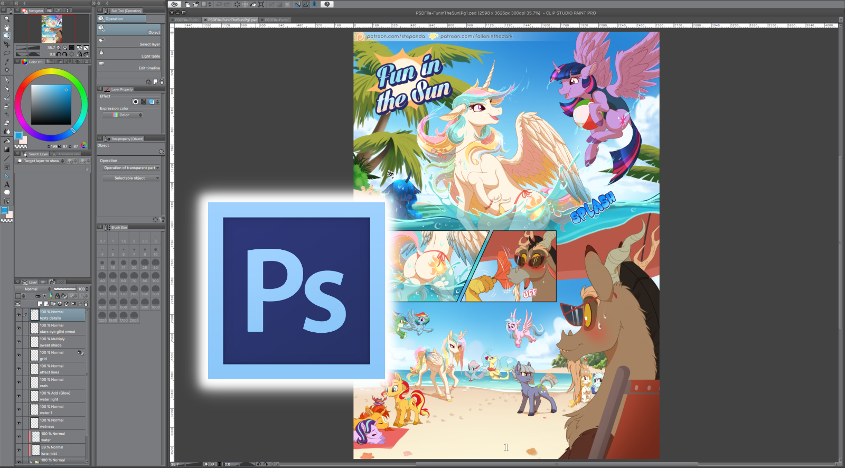
Task: Select the Airbrush tool
Action: (x=7, y=106)
